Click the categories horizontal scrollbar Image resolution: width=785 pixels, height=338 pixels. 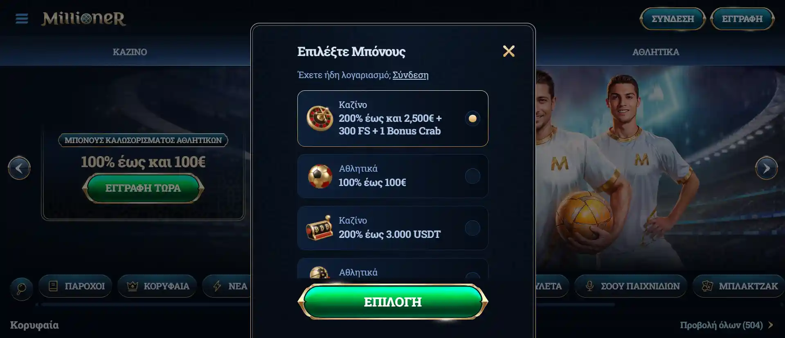pyautogui.click(x=327, y=304)
